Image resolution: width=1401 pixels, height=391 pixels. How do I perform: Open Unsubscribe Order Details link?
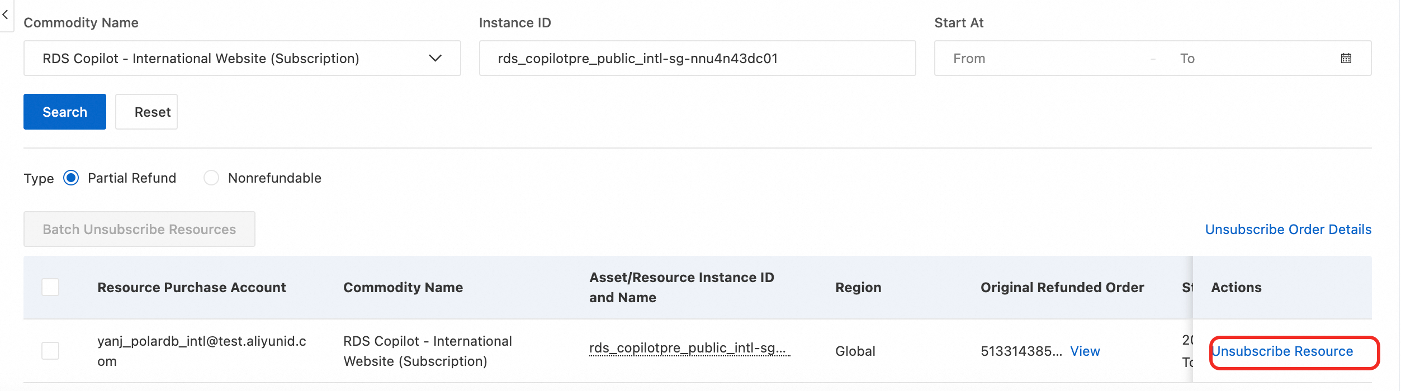click(1288, 230)
